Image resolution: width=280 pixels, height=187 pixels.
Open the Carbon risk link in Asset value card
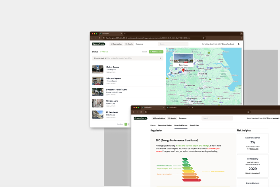point(254,149)
